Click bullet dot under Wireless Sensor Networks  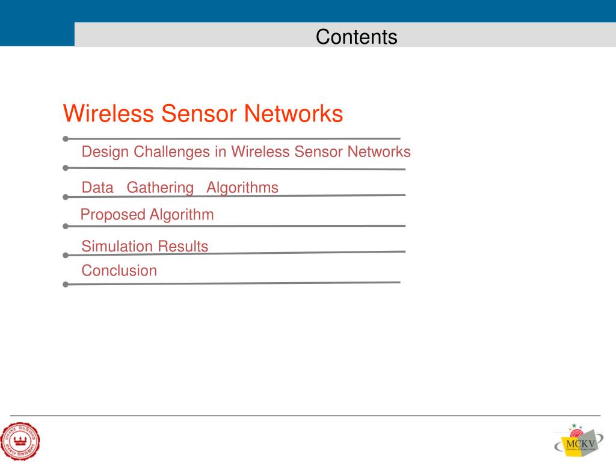pyautogui.click(x=66, y=139)
